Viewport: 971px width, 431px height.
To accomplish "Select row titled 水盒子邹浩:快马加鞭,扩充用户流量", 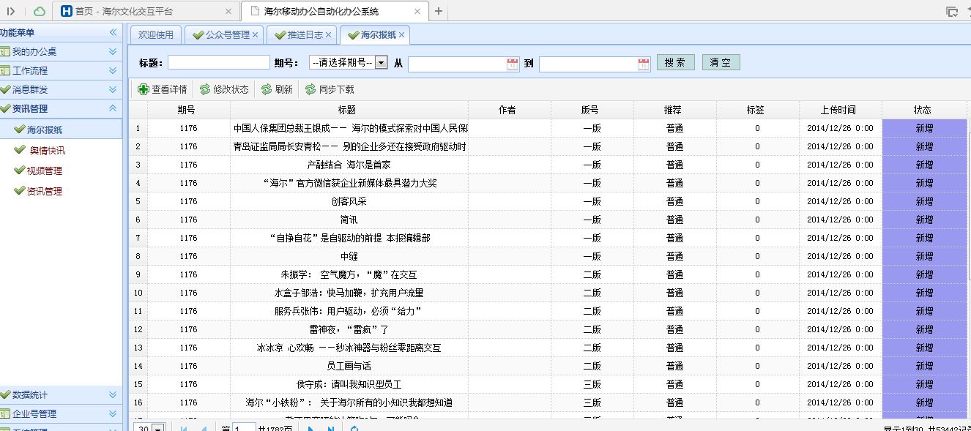I will [548, 293].
